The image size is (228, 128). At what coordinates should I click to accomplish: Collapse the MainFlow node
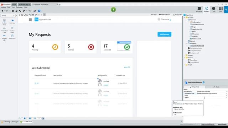point(187,43)
